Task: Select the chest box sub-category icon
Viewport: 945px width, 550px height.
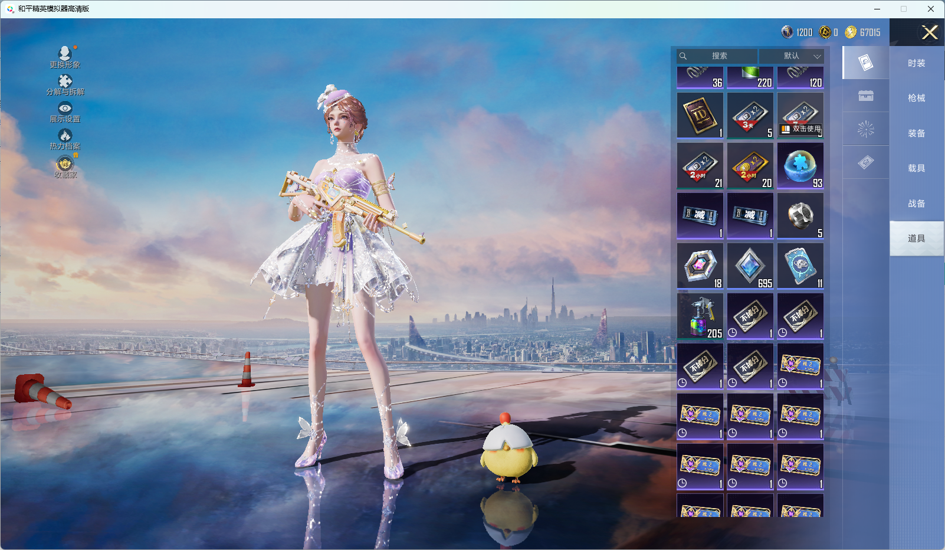Action: tap(866, 96)
